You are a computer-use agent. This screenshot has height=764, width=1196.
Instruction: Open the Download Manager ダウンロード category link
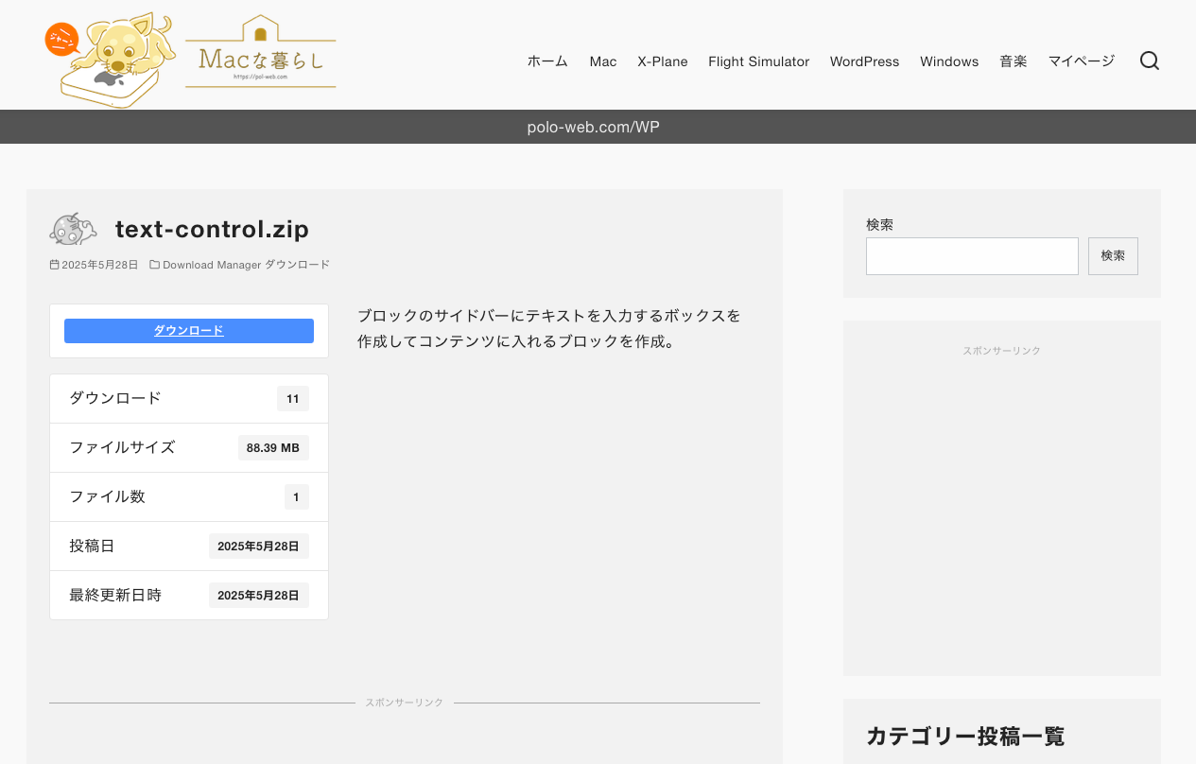point(246,265)
